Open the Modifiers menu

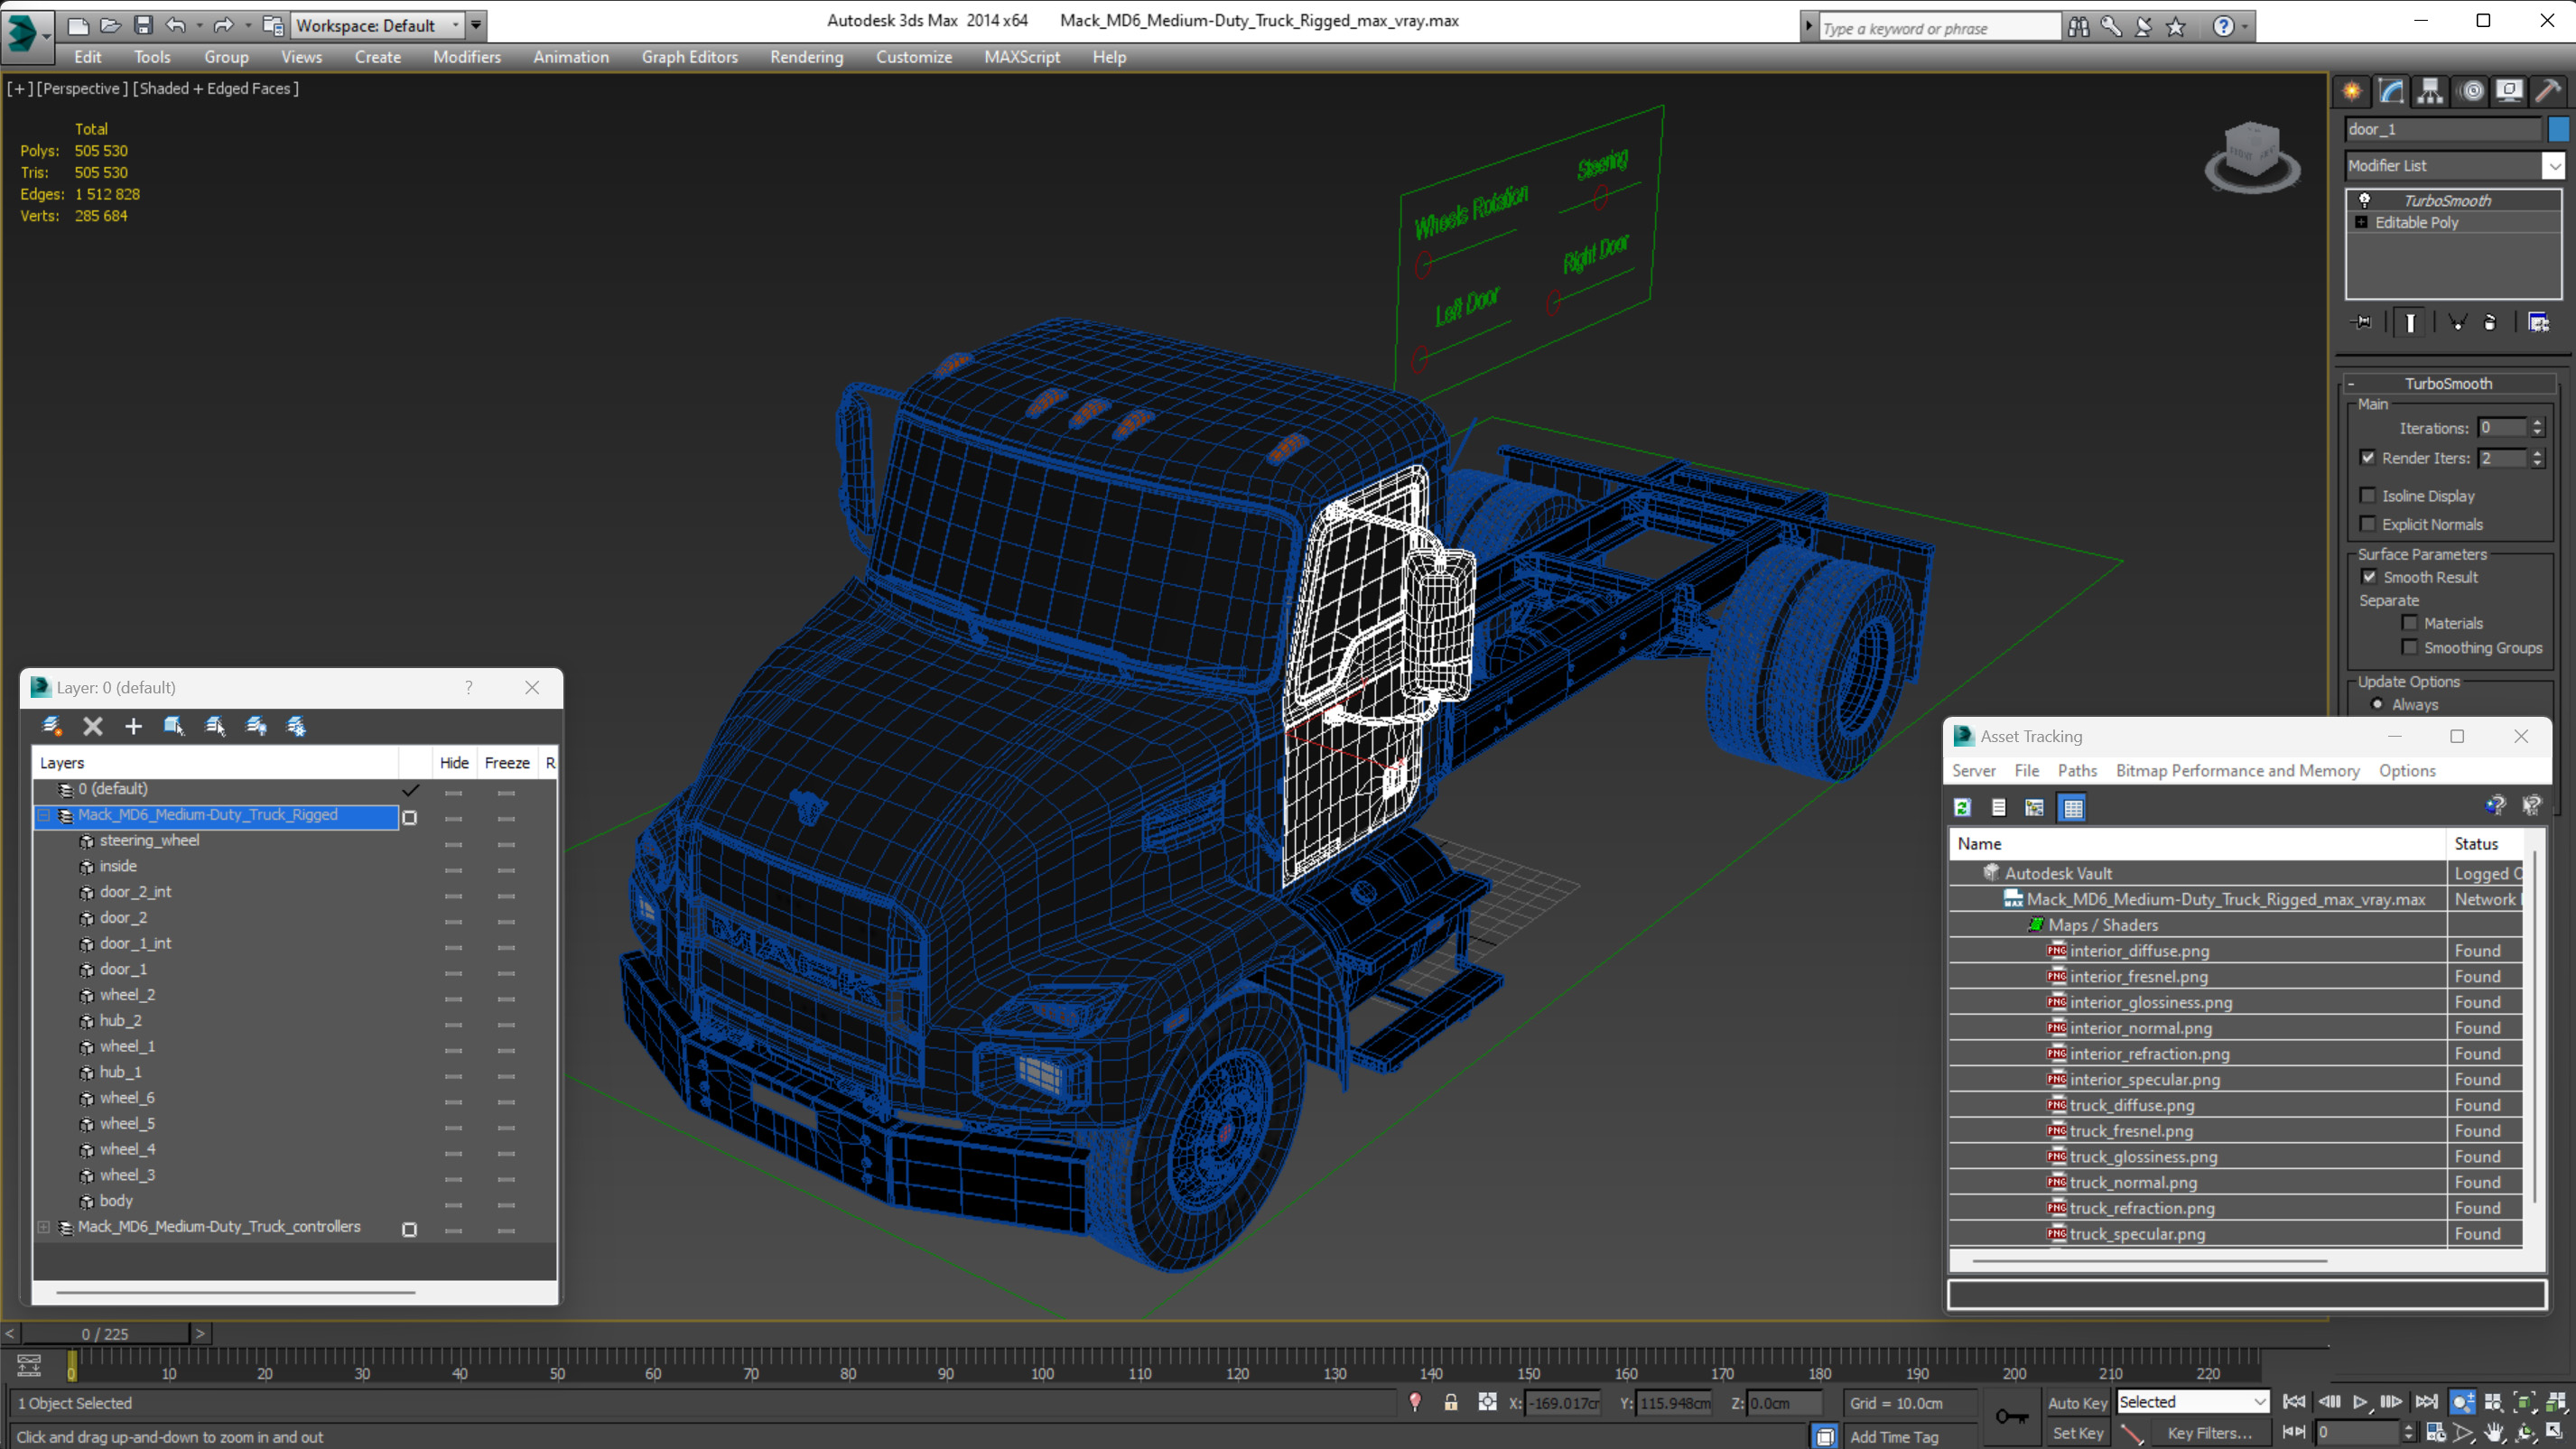pyautogui.click(x=467, y=57)
